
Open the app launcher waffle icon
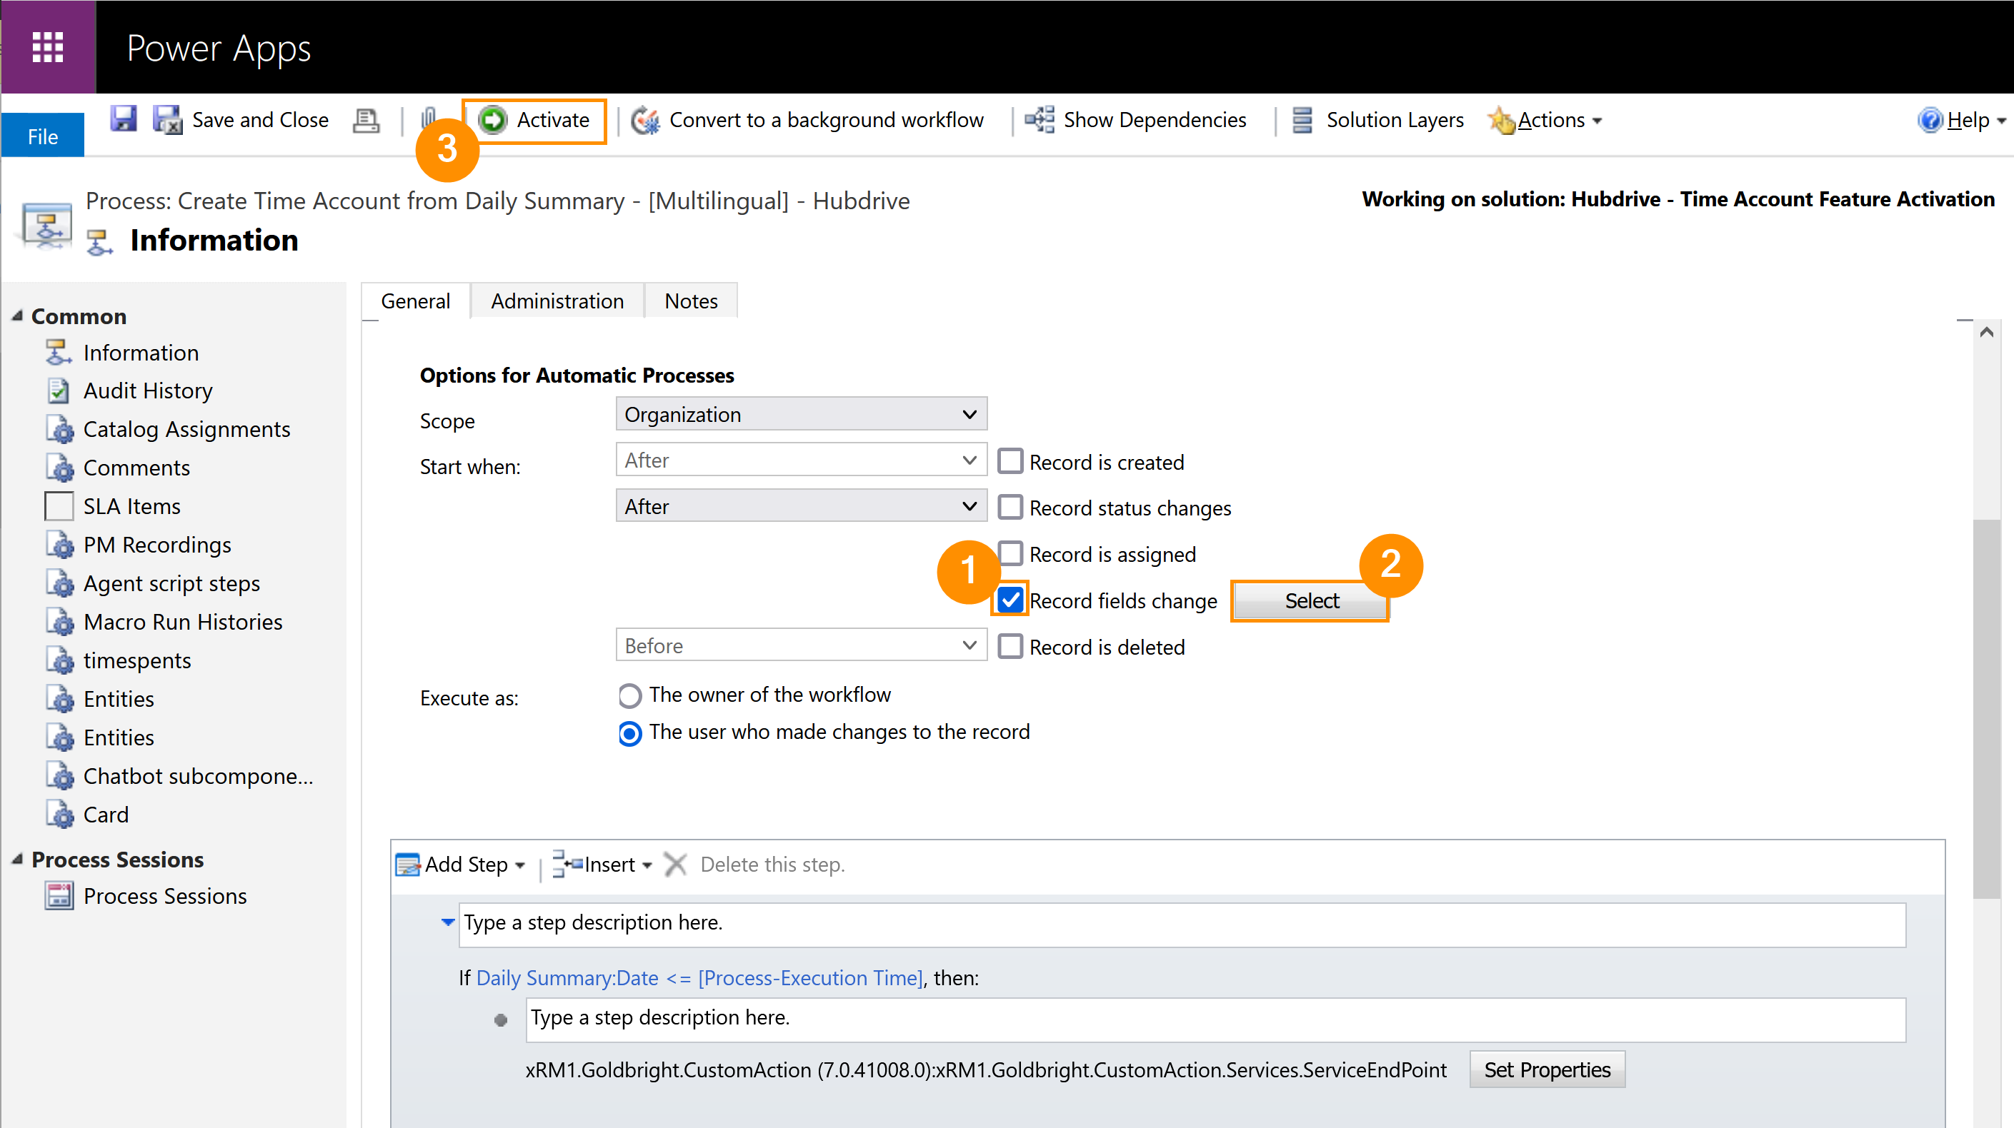48,47
